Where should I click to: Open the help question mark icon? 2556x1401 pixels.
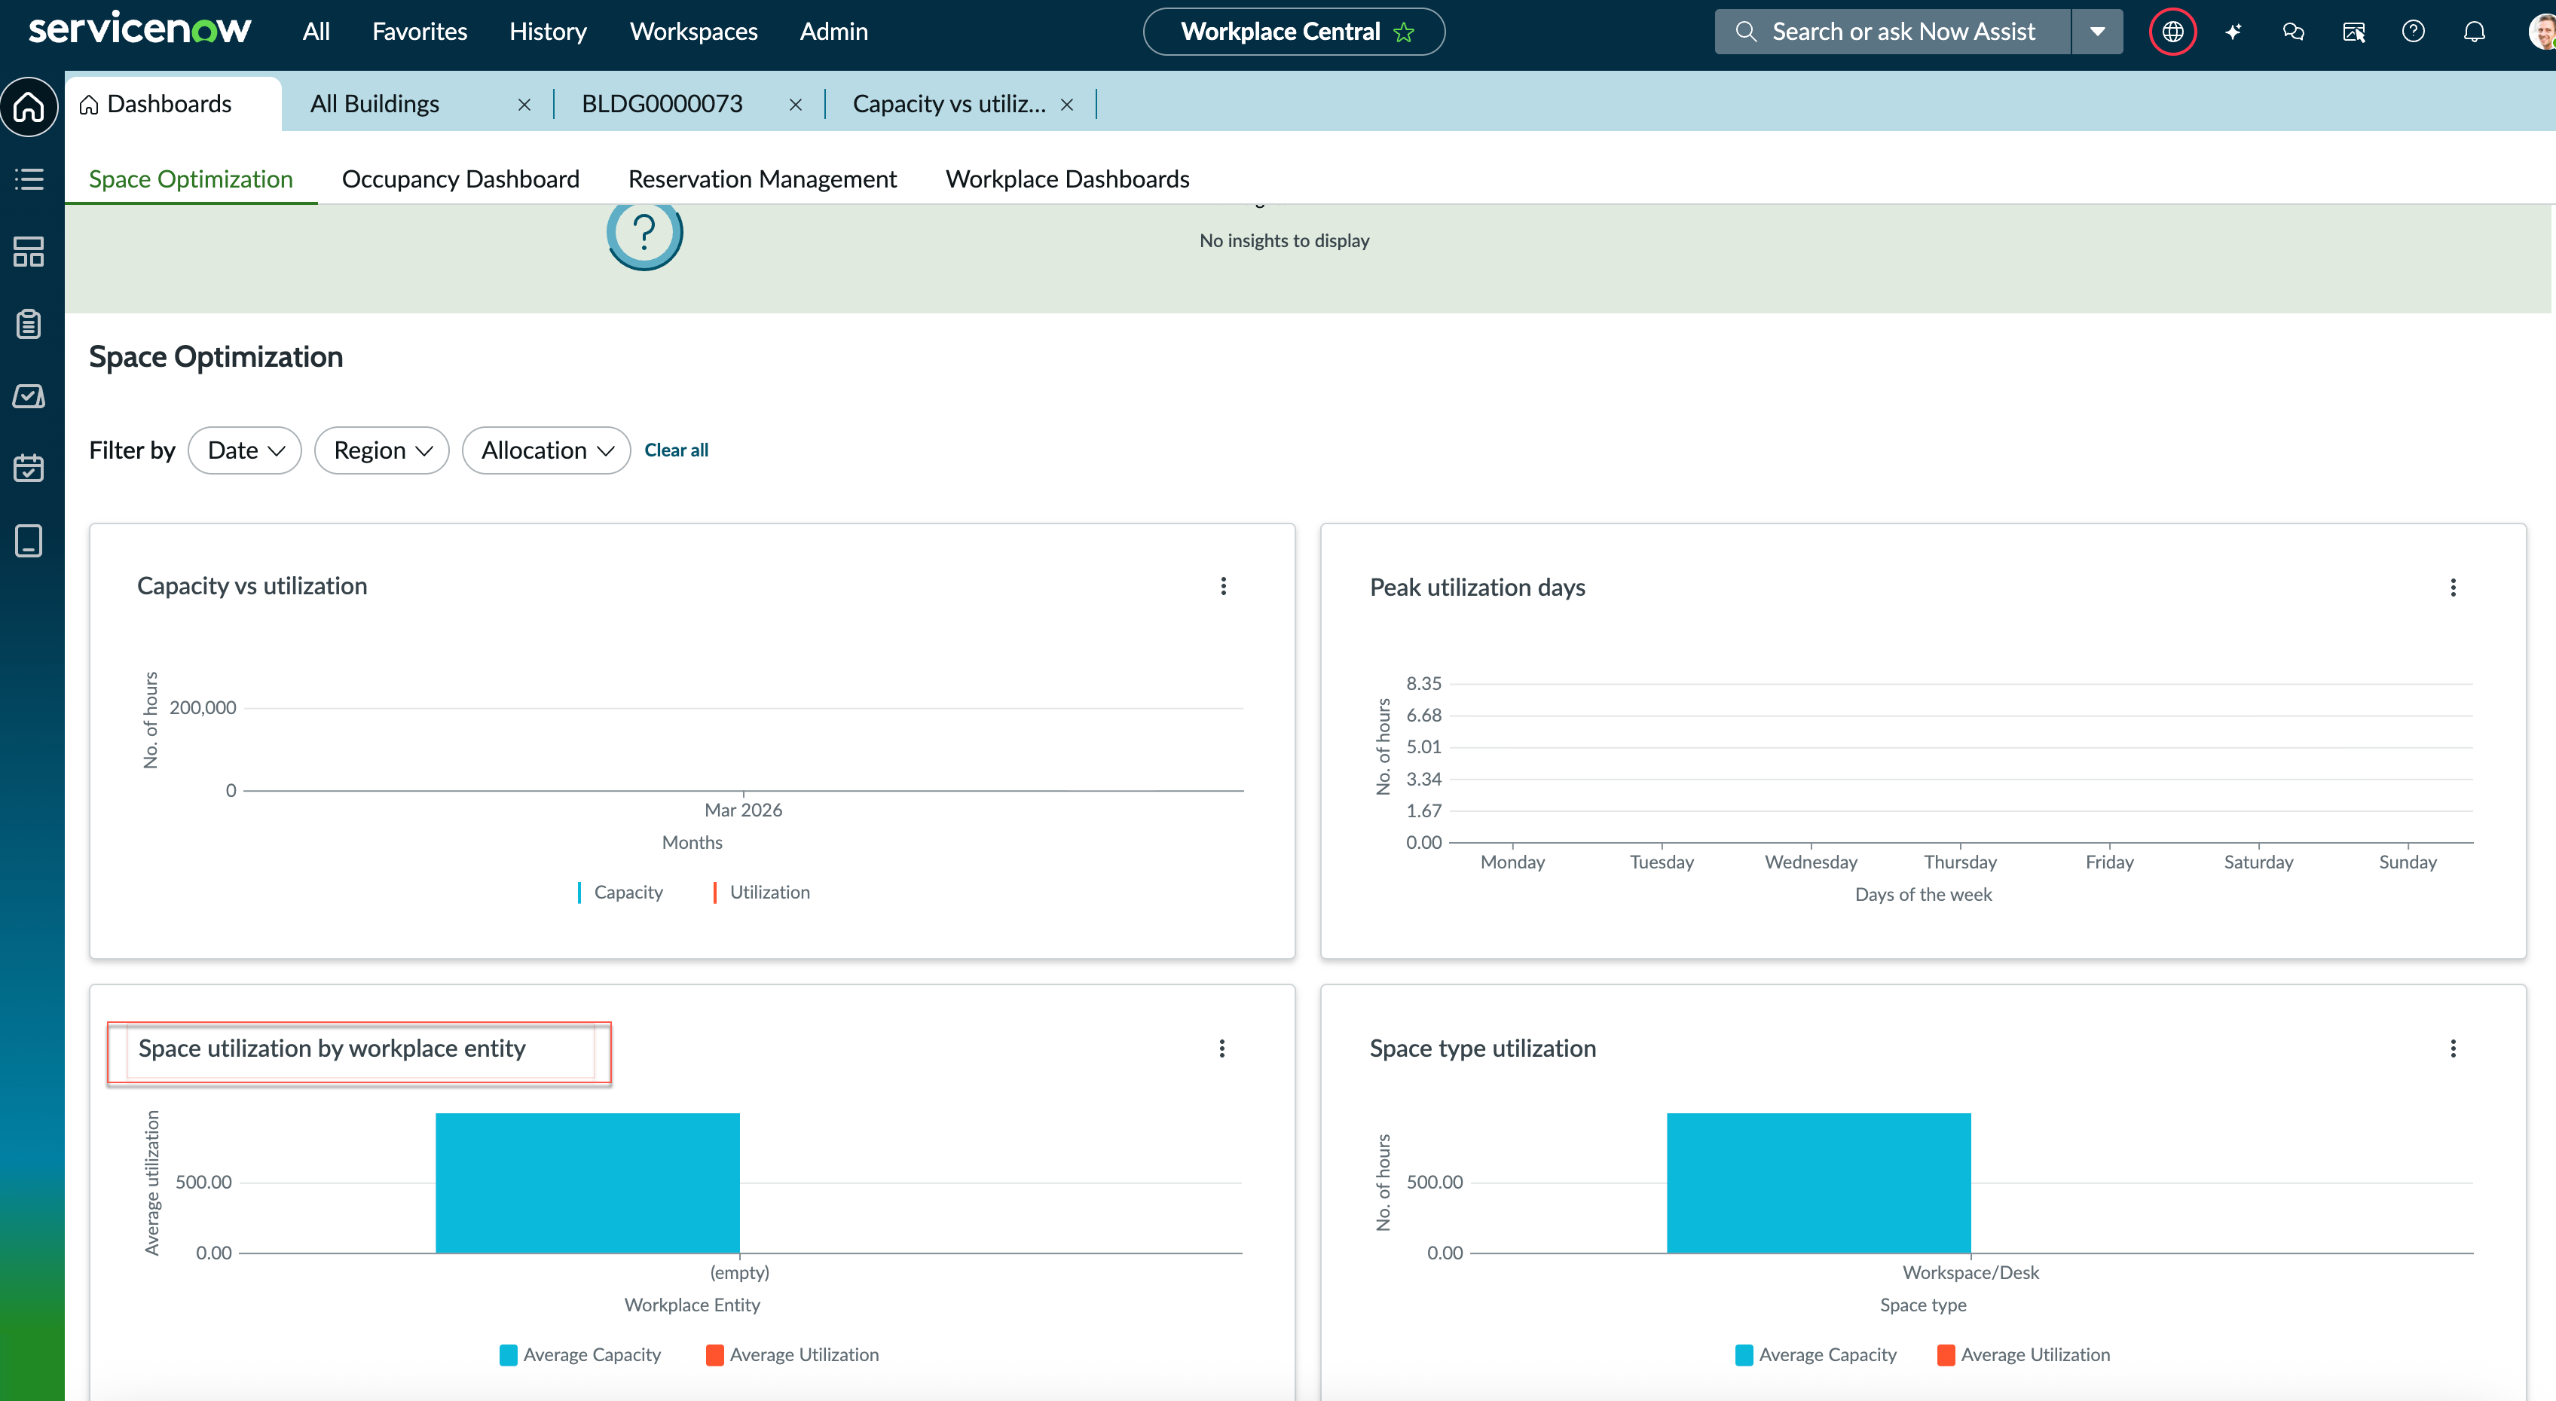pos(2413,32)
